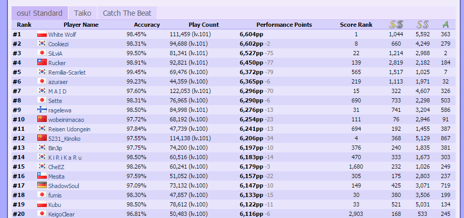Click the Chile flag beside Mesita
Image resolution: width=464 pixels, height=218 pixels.
click(42, 176)
